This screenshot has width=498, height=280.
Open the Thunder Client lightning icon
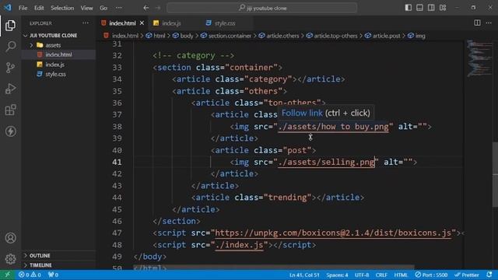pos(10,131)
